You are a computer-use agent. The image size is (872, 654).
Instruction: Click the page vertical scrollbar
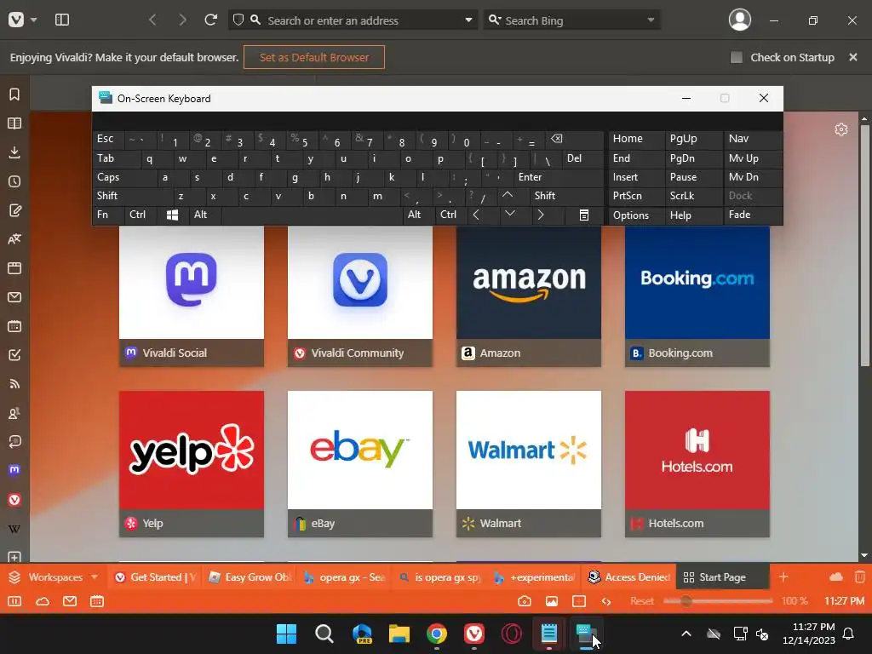tap(864, 244)
